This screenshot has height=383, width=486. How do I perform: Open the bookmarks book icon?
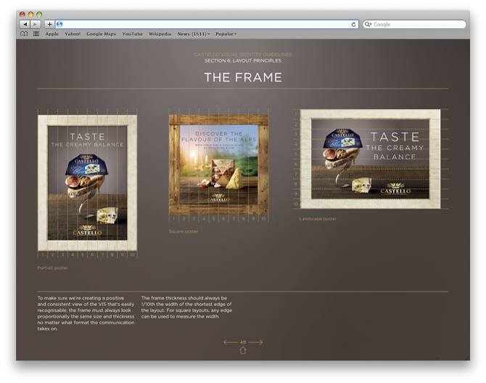24,34
